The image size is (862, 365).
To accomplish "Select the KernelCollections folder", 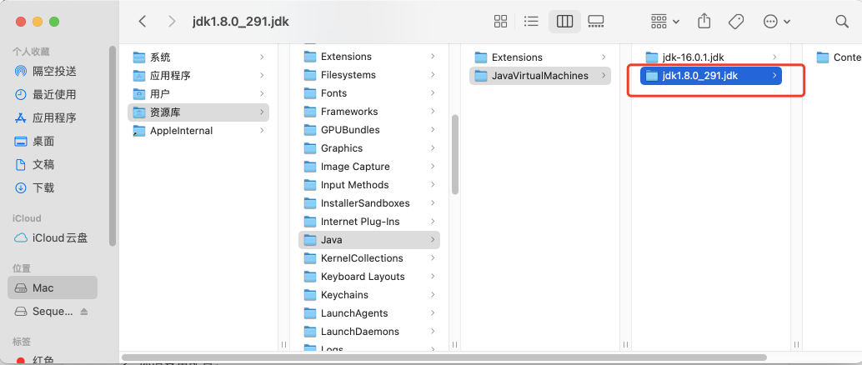I will click(x=369, y=258).
